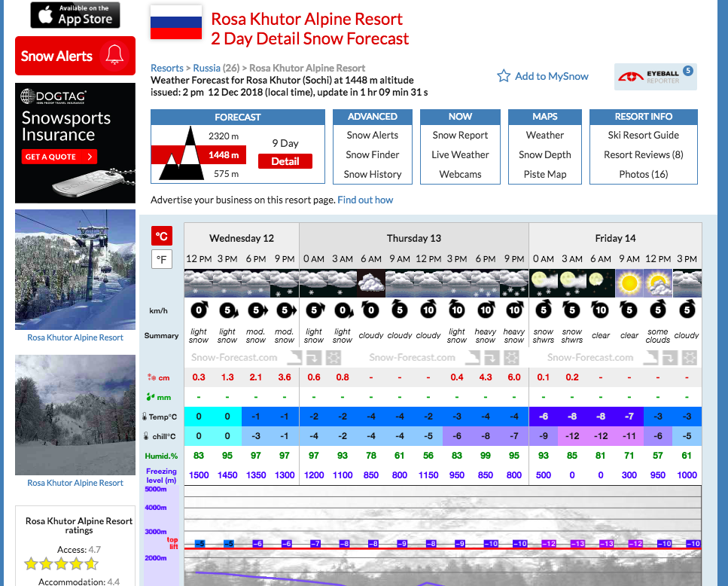Viewport: 728px width, 586px height.
Task: Click the MAPS panel header
Action: [545, 117]
